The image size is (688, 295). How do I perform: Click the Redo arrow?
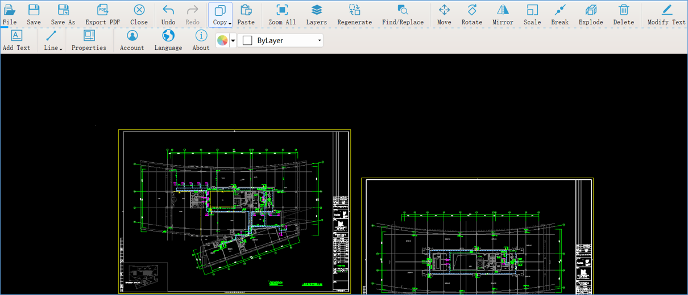pyautogui.click(x=193, y=10)
